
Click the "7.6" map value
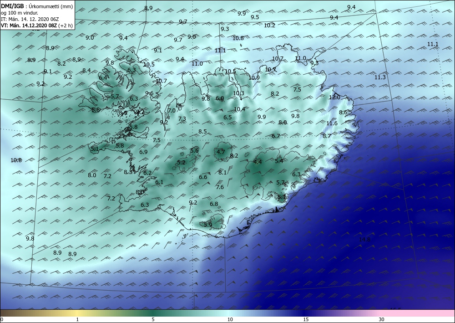220,187
